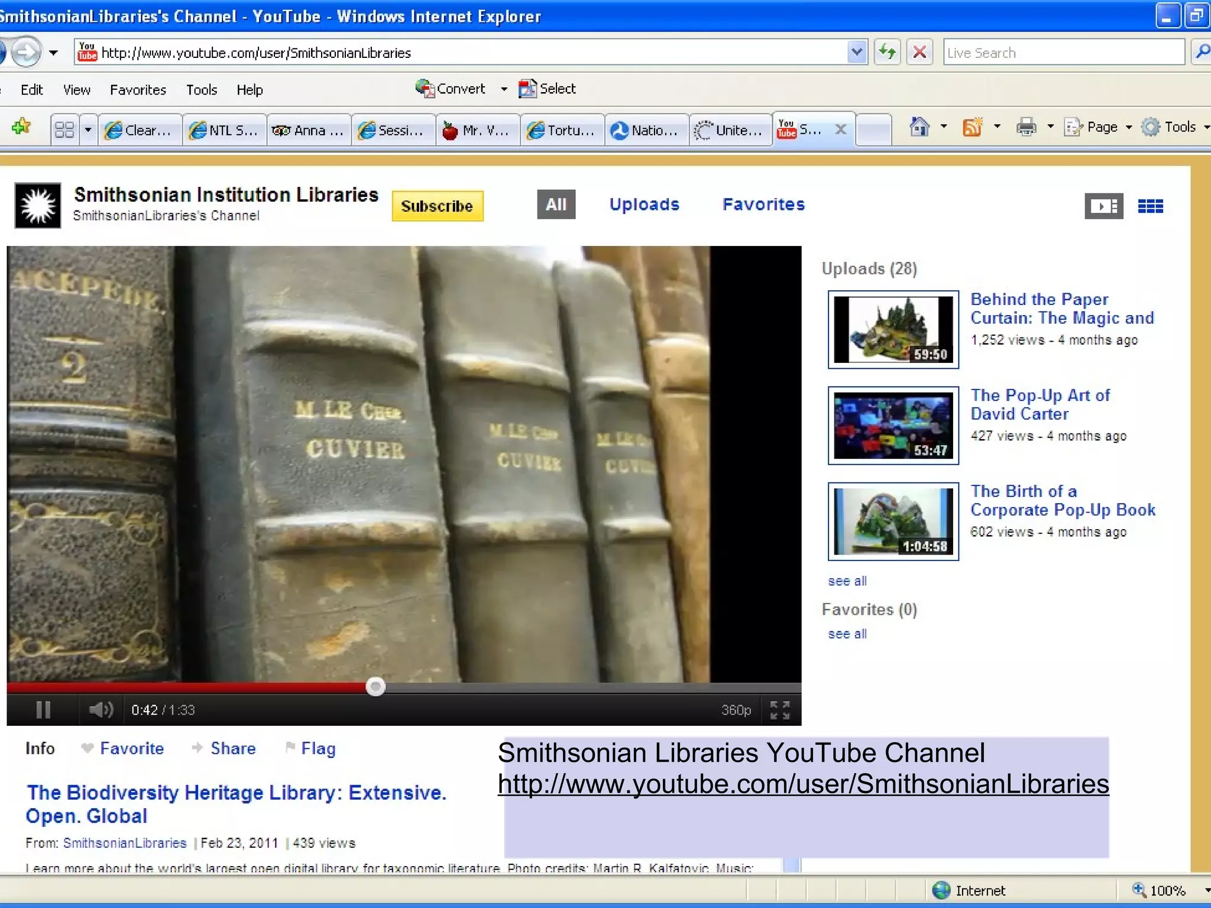Switch to the Natio... browser tab
The width and height of the screenshot is (1211, 908).
(646, 130)
